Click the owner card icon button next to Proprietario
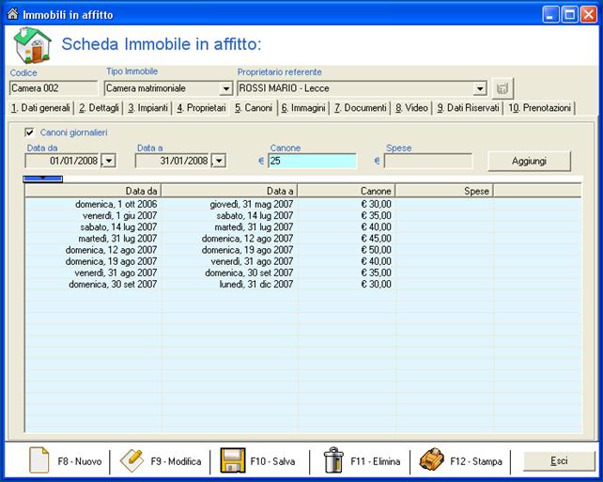Screen dimensions: 603x482 [502, 88]
